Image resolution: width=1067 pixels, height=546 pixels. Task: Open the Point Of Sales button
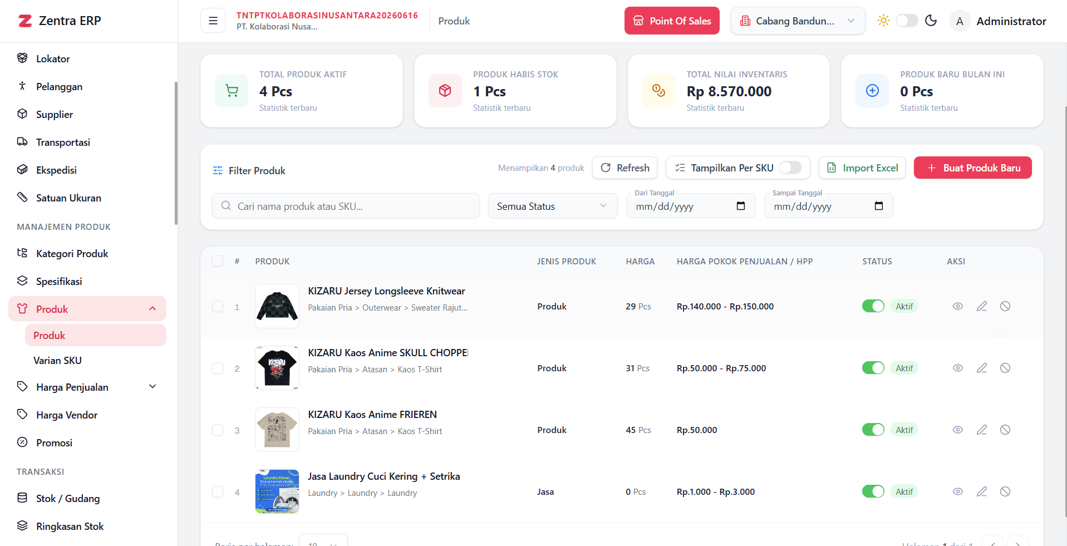[x=672, y=21]
